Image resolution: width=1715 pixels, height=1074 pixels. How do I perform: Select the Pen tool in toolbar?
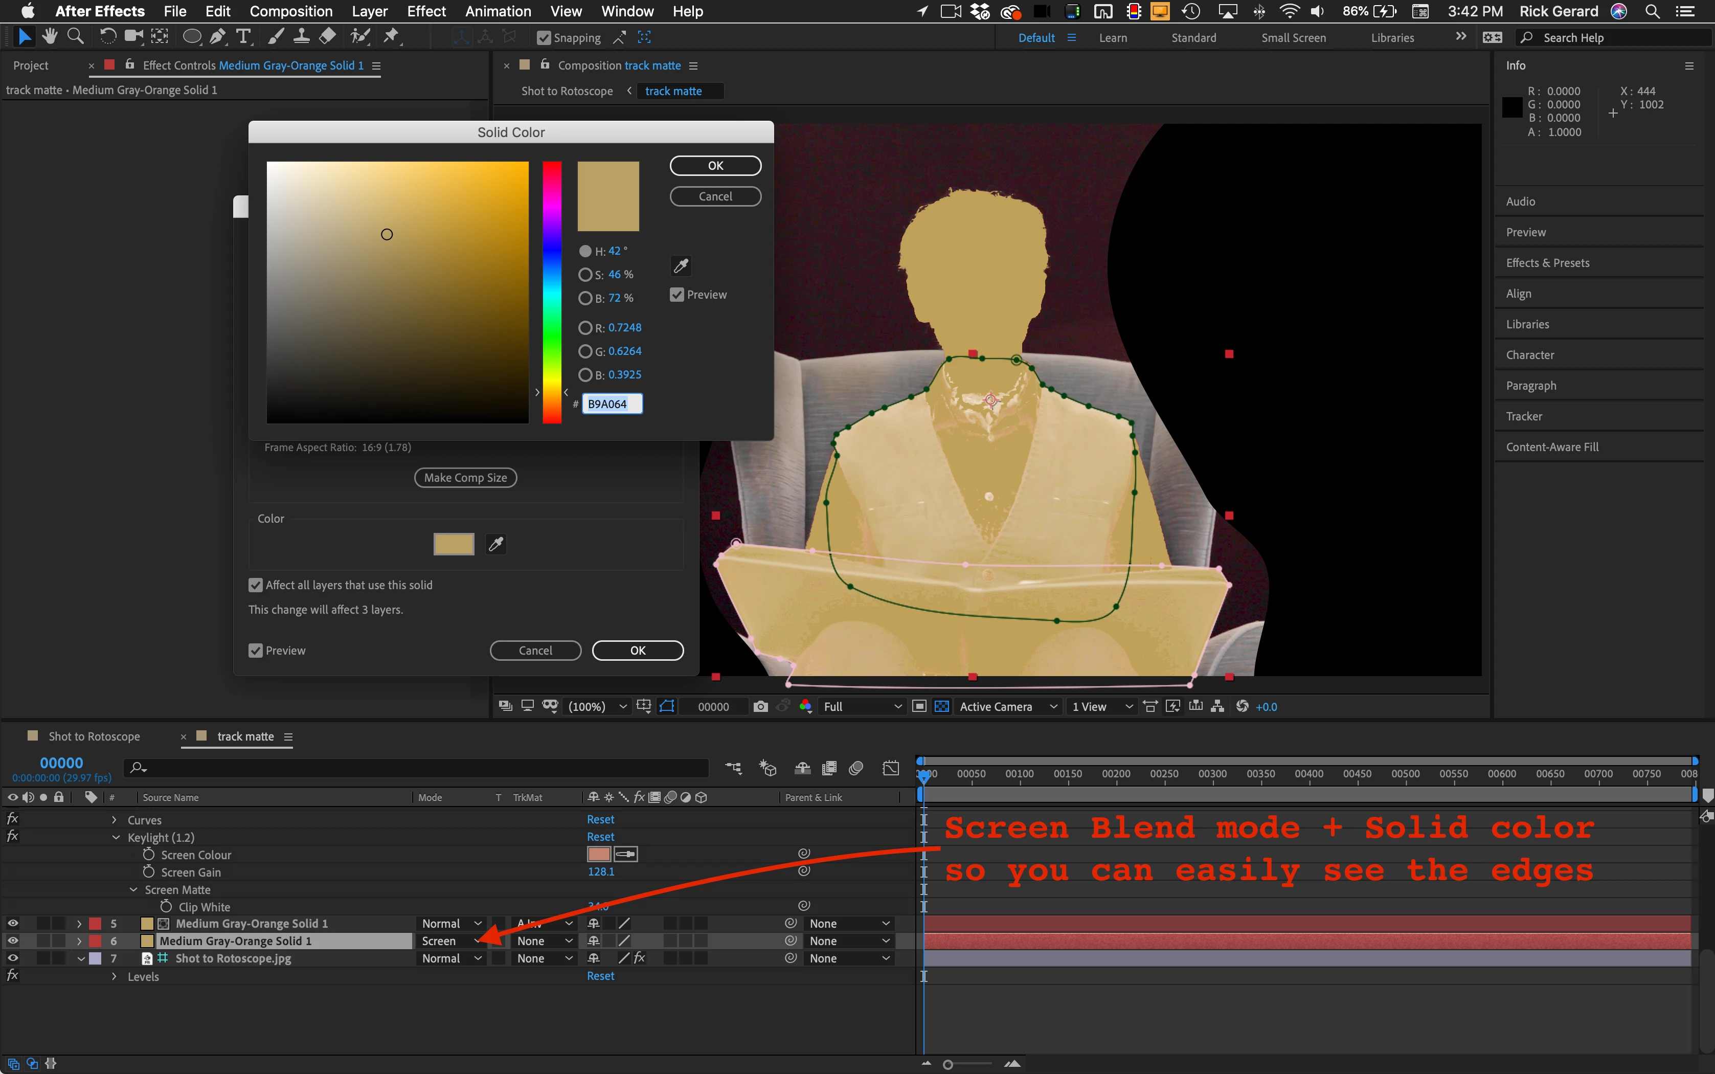coord(218,36)
